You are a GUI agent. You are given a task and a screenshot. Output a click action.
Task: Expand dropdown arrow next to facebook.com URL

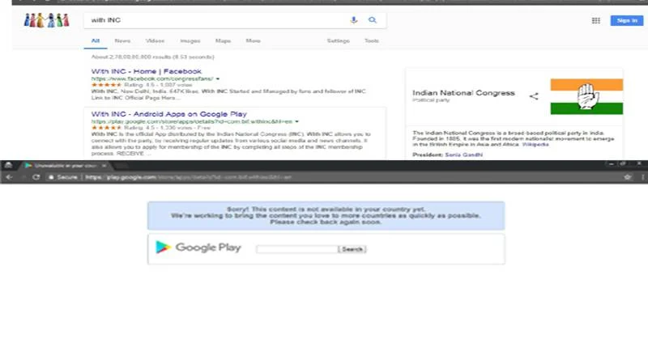pyautogui.click(x=218, y=78)
